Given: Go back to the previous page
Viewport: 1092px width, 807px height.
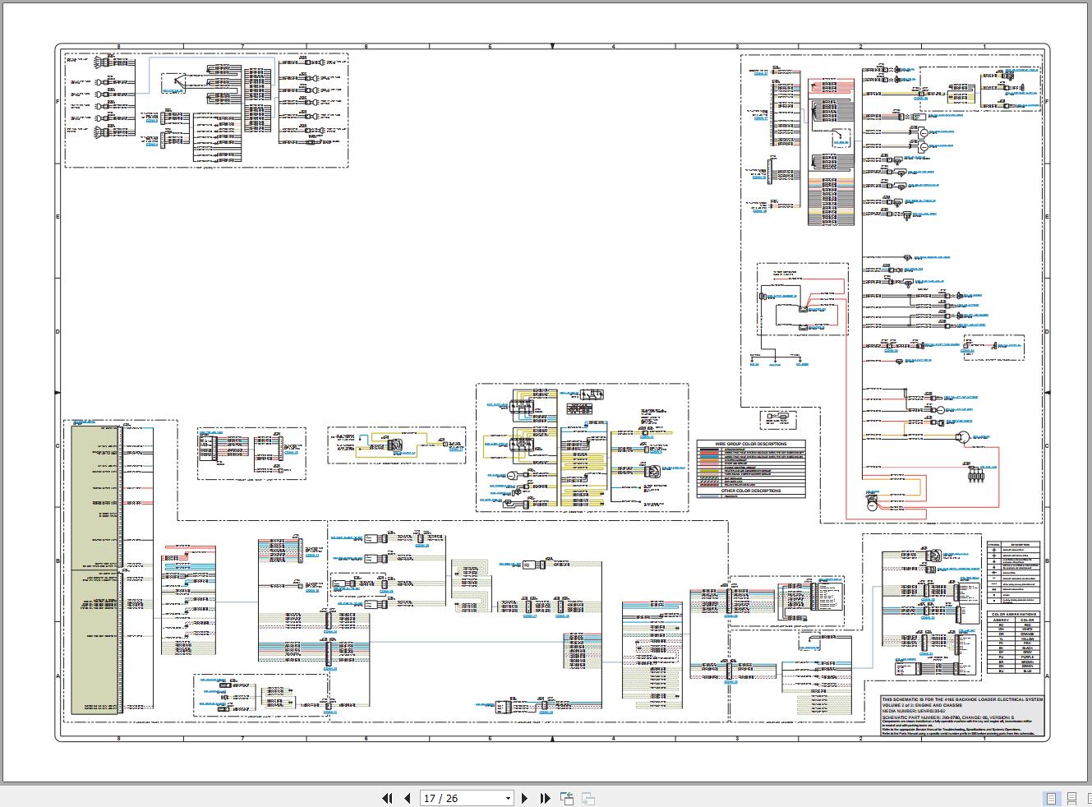Looking at the screenshot, I should 408,798.
